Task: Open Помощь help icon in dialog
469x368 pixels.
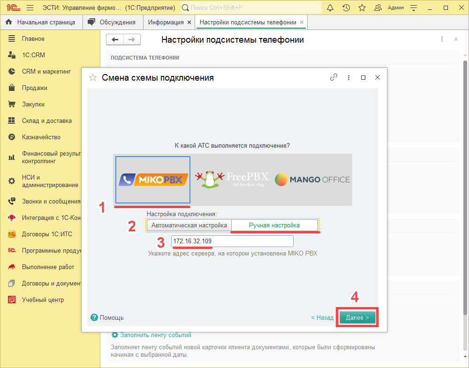Action: pos(94,317)
